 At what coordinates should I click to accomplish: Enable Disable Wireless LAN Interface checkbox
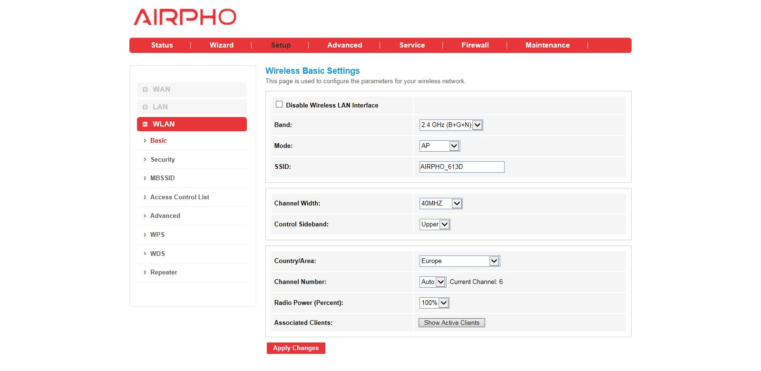click(279, 105)
